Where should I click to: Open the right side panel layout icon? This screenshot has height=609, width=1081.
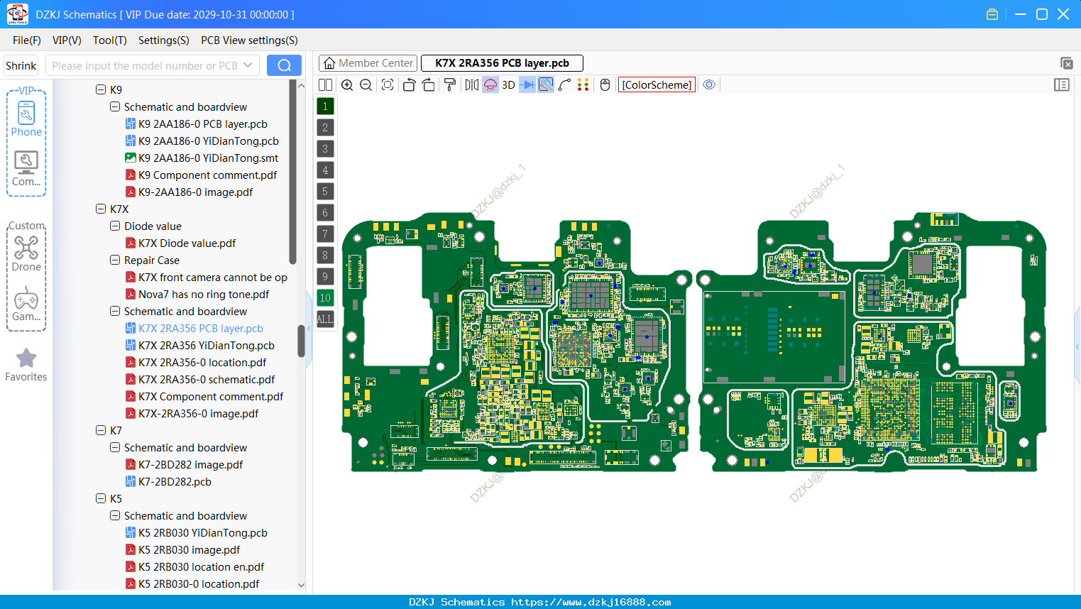click(1062, 85)
